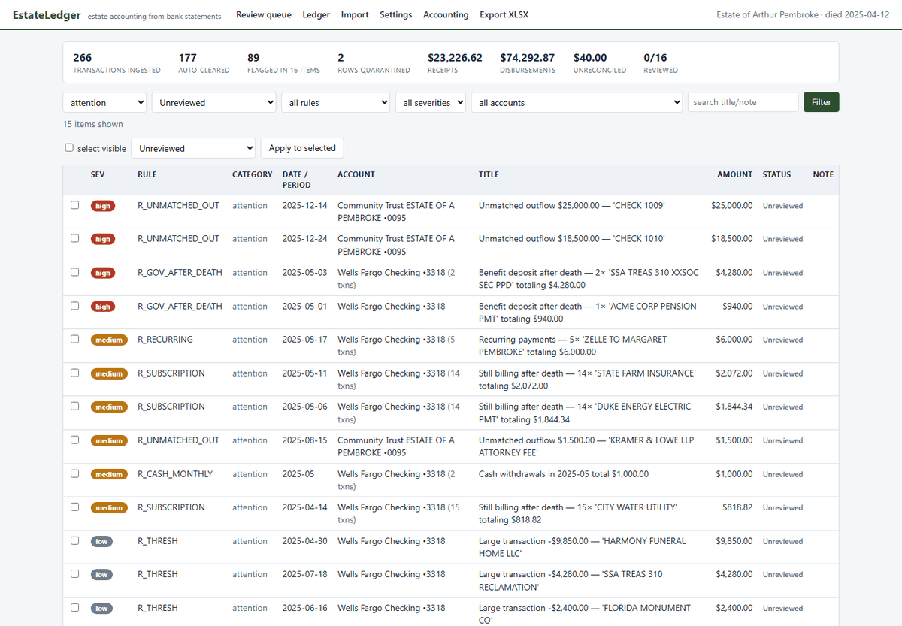Open the 'all accounts' dropdown

tap(577, 102)
